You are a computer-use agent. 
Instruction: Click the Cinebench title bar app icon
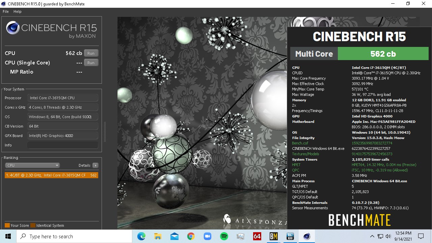coord(4,4)
